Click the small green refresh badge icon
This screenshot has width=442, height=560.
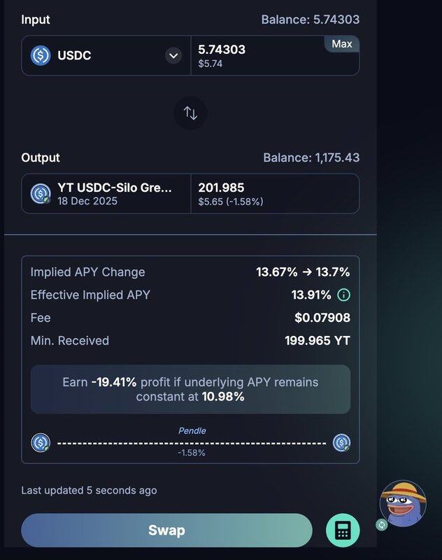point(382,524)
